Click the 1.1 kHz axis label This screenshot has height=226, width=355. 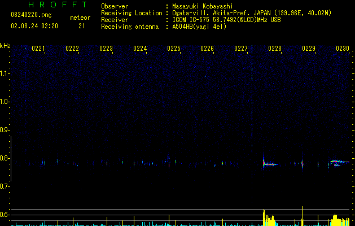5,73
